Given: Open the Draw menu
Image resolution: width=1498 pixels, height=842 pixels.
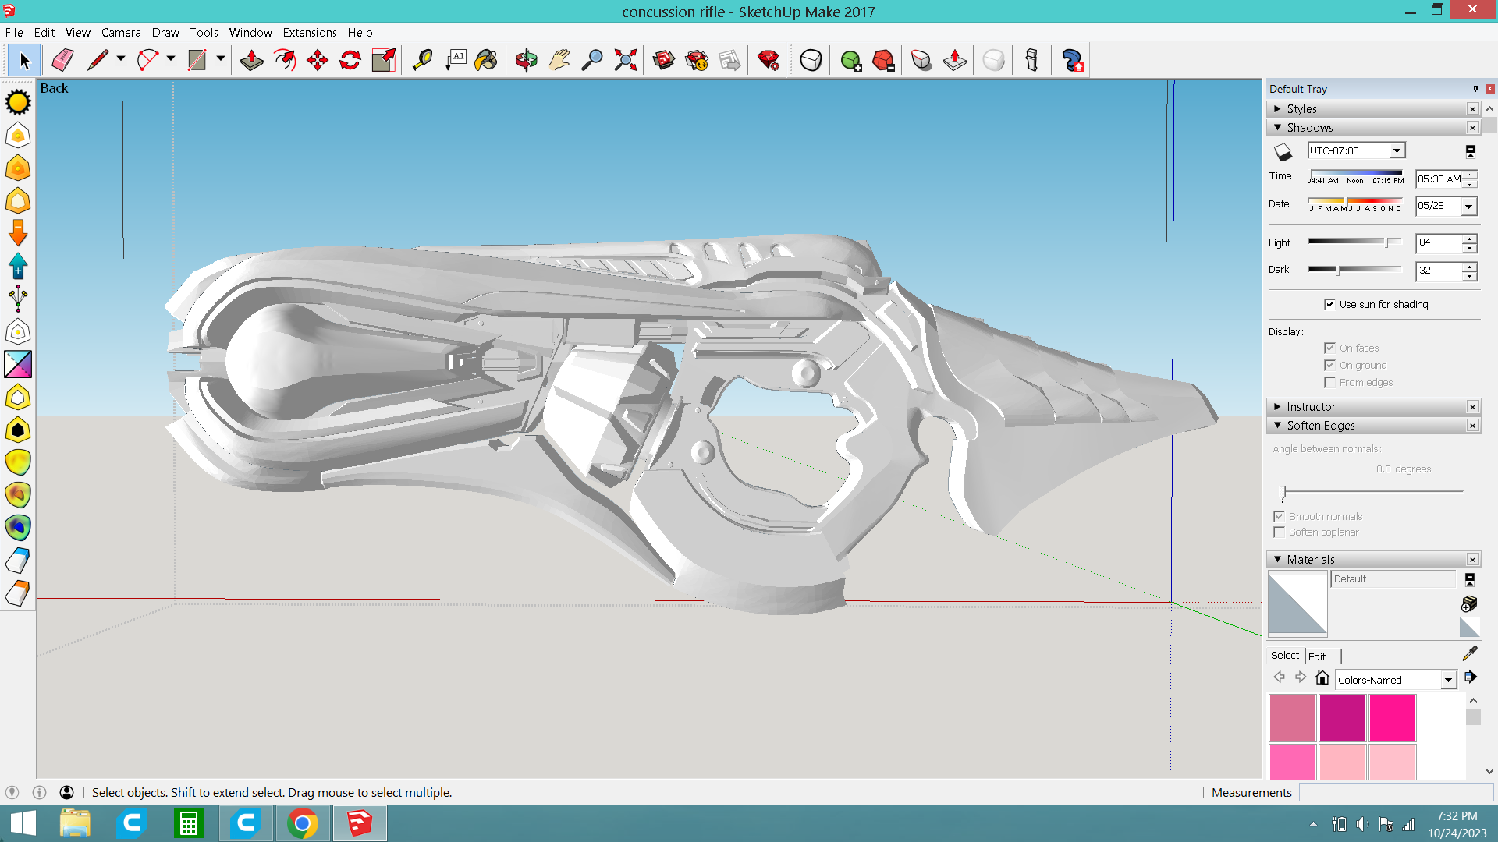Looking at the screenshot, I should coord(165,32).
